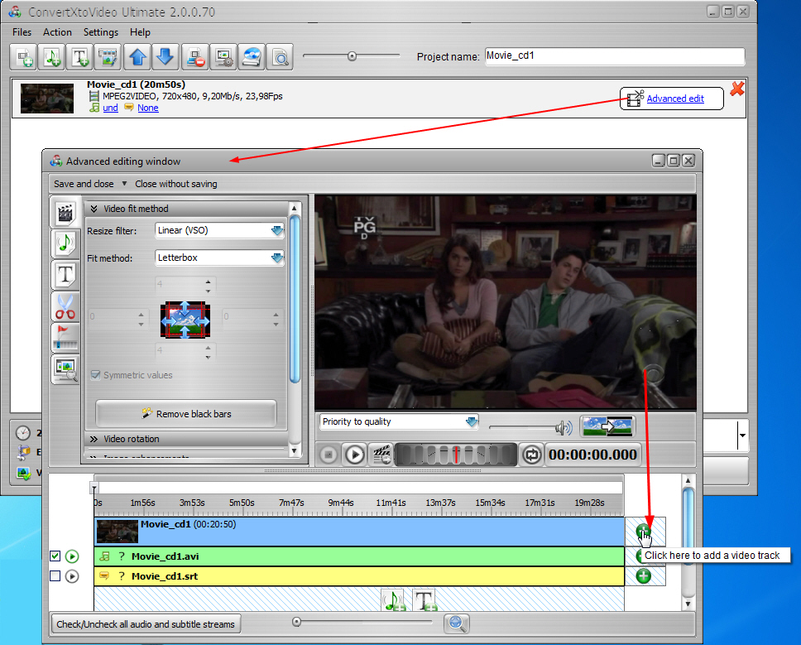Click the add video file toolbar icon

pos(23,57)
